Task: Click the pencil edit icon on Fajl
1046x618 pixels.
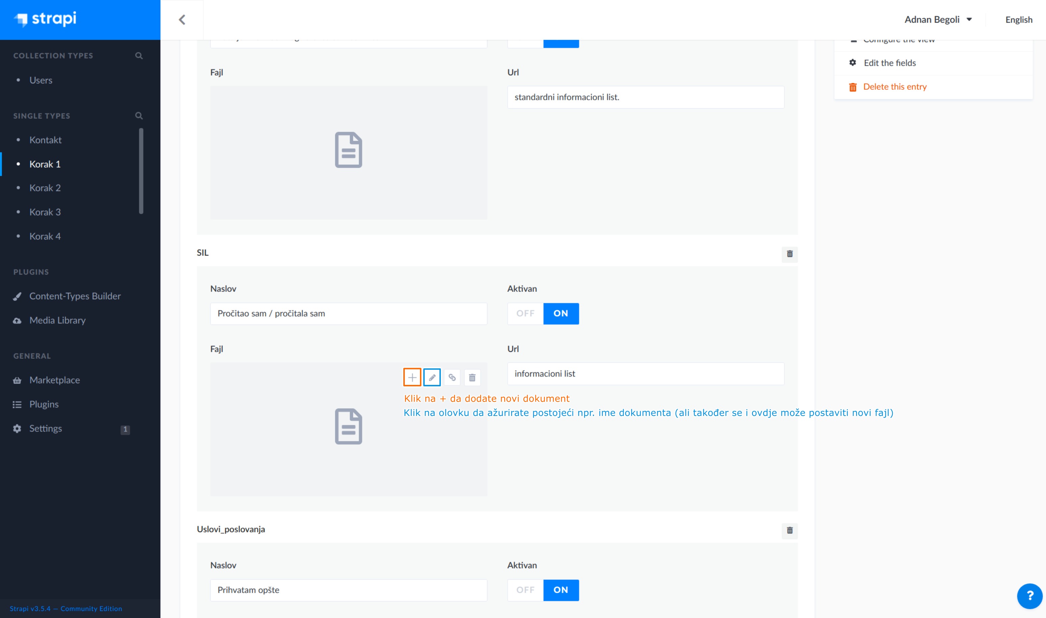Action: tap(432, 377)
